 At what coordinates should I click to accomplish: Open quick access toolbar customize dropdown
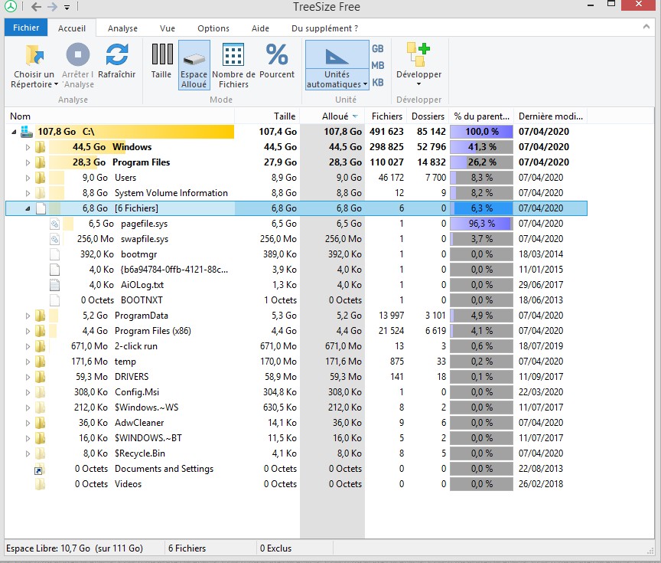click(x=67, y=7)
